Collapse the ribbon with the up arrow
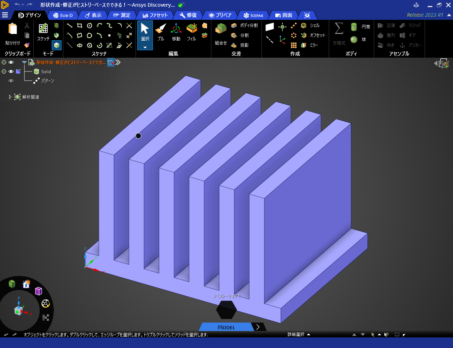The height and width of the screenshot is (348, 453). pyautogui.click(x=449, y=15)
